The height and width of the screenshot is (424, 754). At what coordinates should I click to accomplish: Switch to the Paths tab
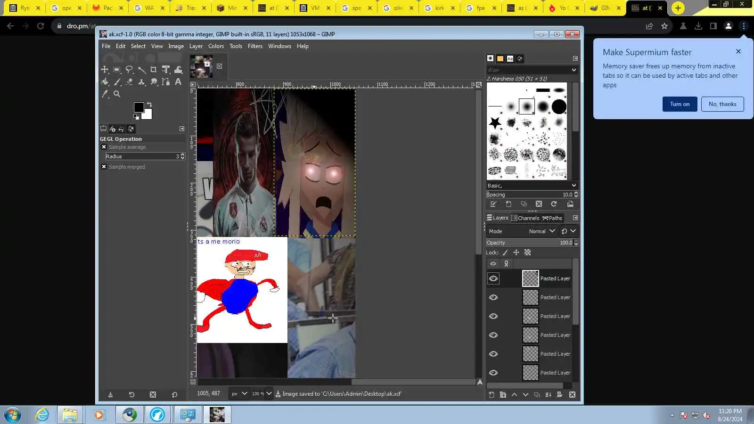[x=552, y=218]
